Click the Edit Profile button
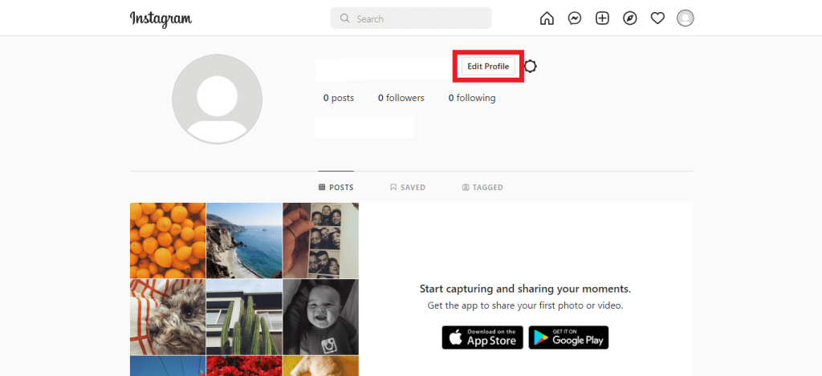 coord(488,67)
